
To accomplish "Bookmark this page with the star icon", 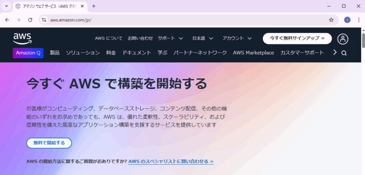I will coord(331,20).
